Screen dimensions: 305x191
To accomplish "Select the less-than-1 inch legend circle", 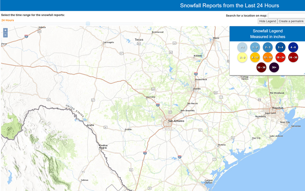I will [243, 48].
